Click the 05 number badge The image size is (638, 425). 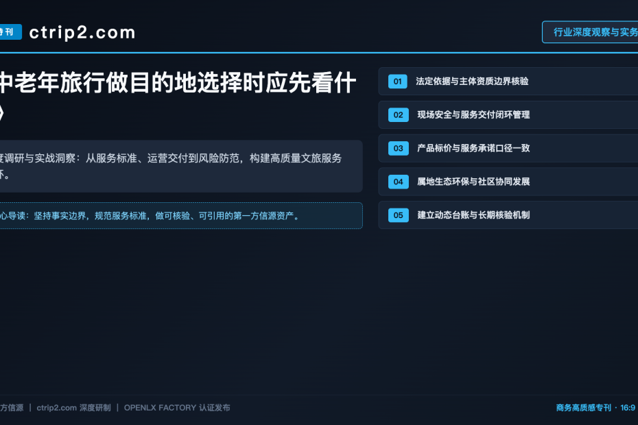click(398, 215)
